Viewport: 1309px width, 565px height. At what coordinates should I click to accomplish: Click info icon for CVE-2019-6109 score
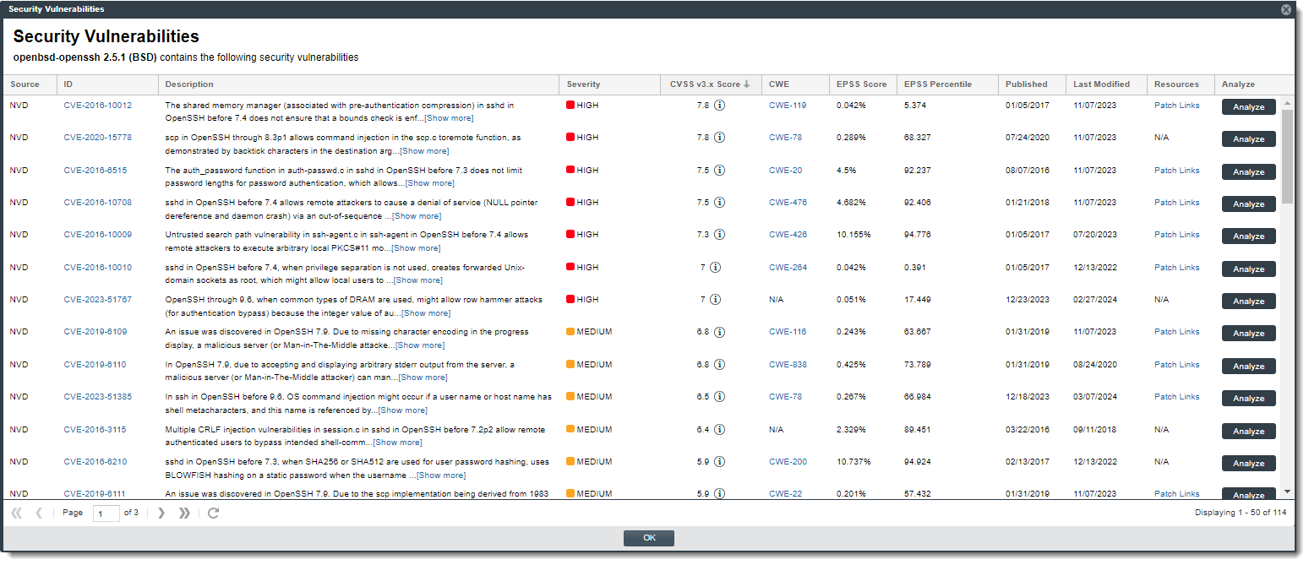pos(719,332)
